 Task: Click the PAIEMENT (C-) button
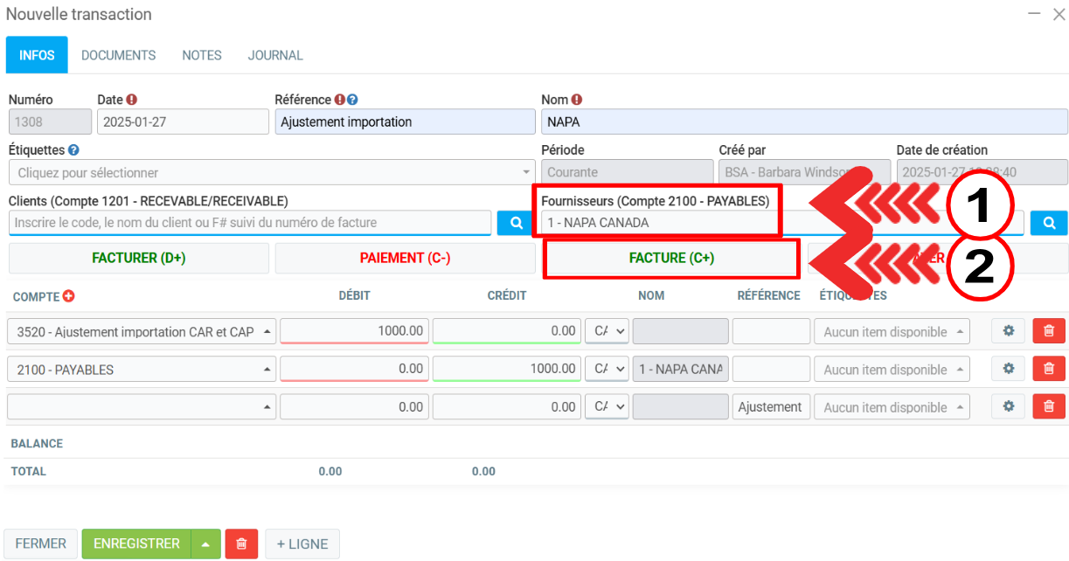[x=405, y=259]
